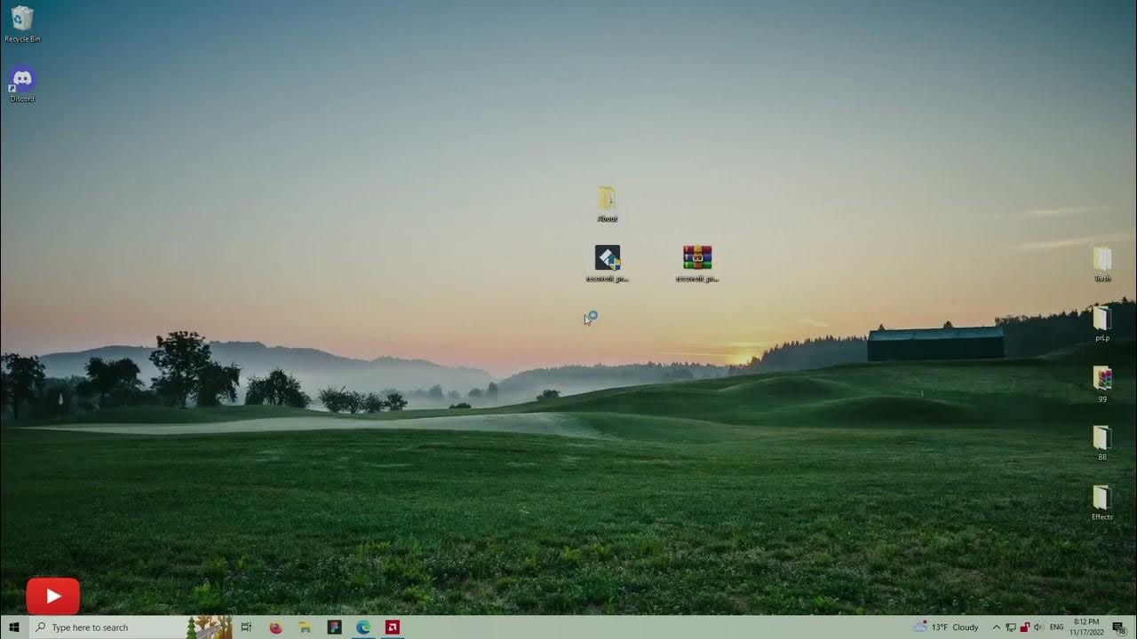Select the recoverit WinRAR archive icon
Image resolution: width=1137 pixels, height=639 pixels.
tap(697, 264)
